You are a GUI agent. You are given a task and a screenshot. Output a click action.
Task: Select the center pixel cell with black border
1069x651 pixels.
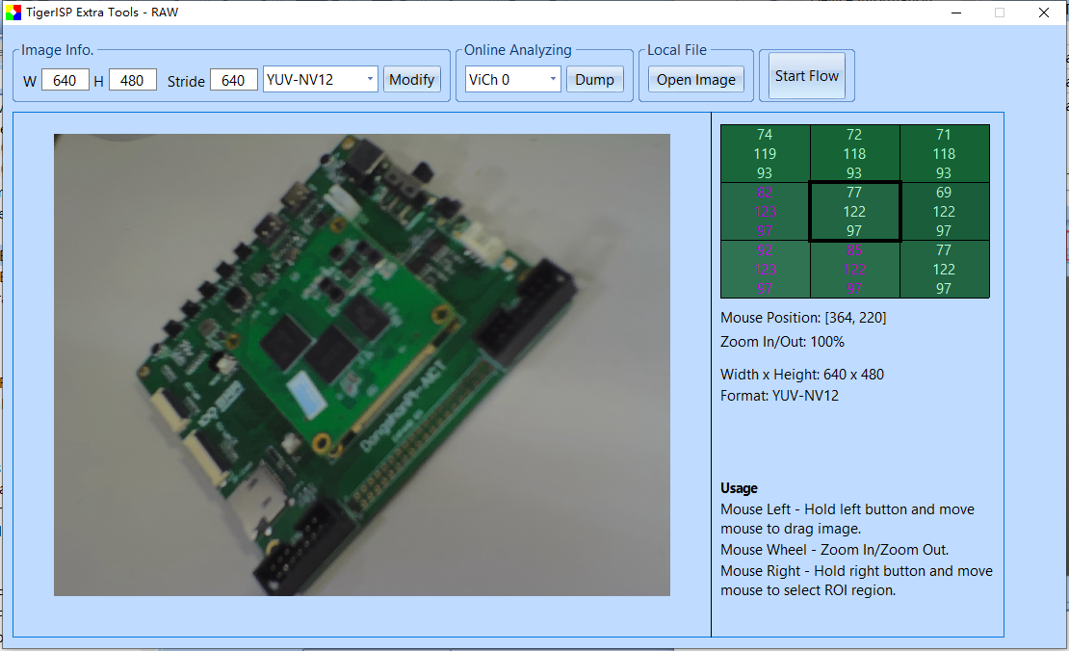point(854,212)
